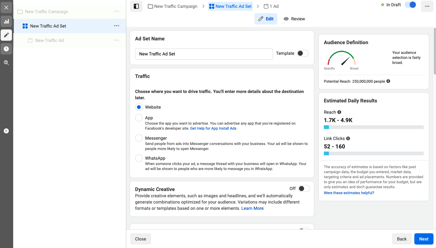Screen dimensions: 436x248
Task: Go to New Traffic Campaign breadcrumb
Action: (x=172, y=6)
